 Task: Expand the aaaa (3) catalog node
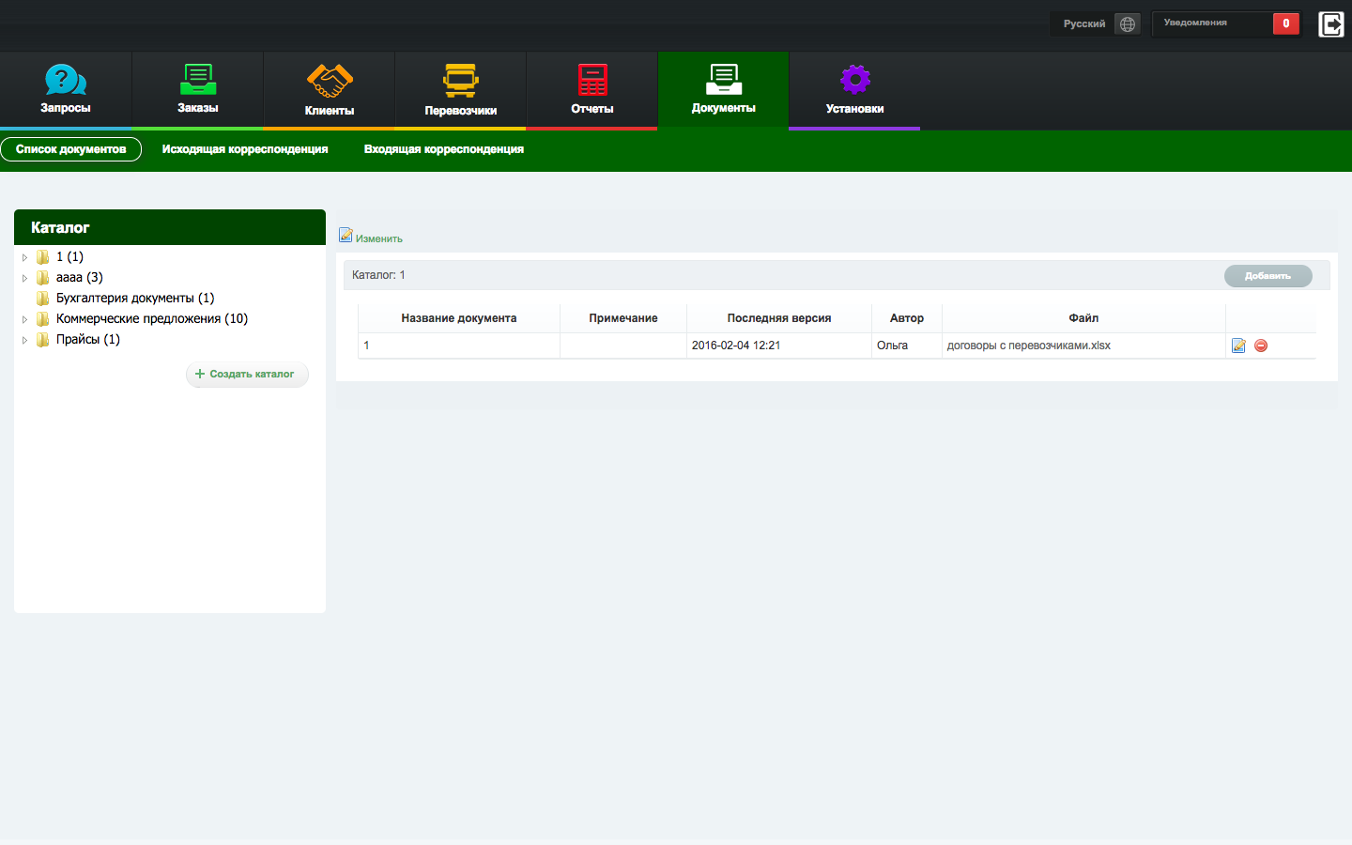point(25,278)
